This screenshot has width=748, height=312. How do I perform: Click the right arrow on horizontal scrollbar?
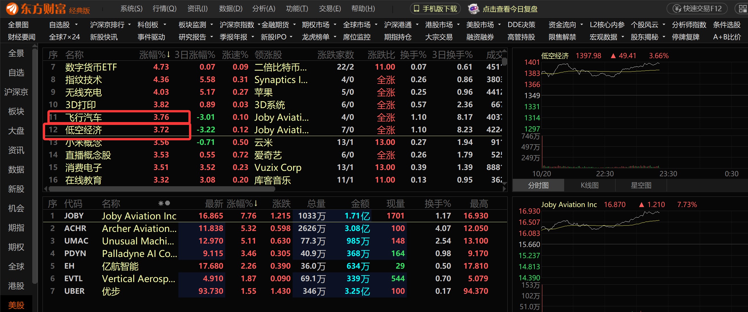click(x=504, y=189)
